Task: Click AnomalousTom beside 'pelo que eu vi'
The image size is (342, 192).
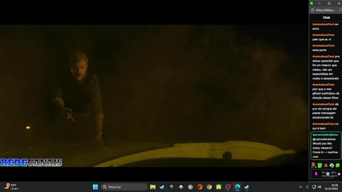Action: pos(323,35)
